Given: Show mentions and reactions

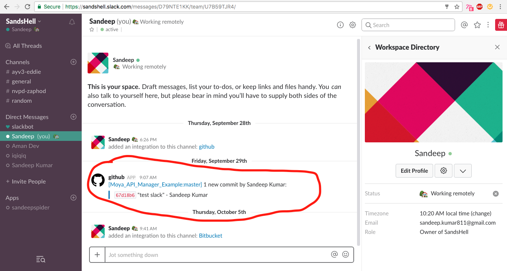Looking at the screenshot, I should (464, 25).
